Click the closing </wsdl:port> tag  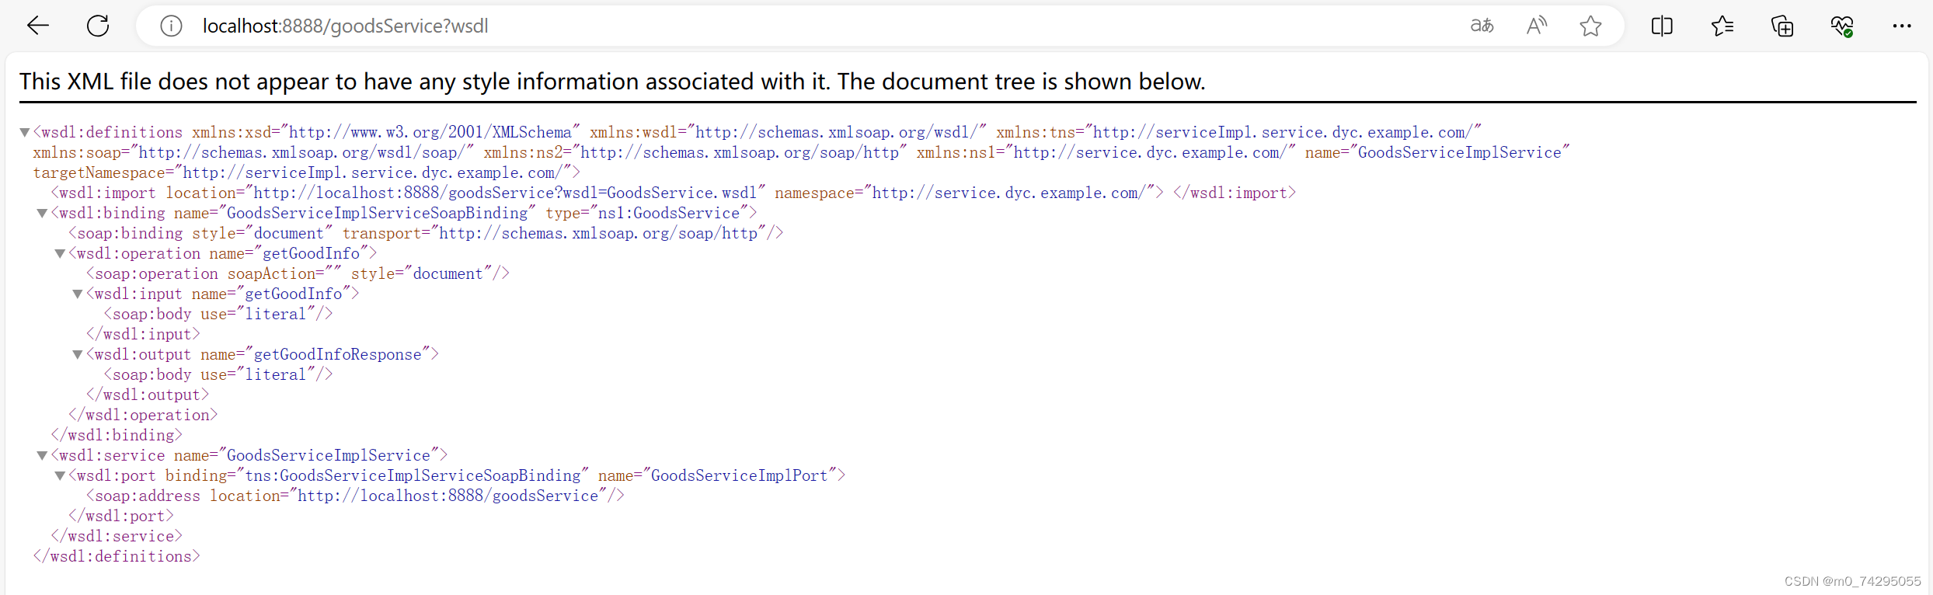pyautogui.click(x=121, y=516)
